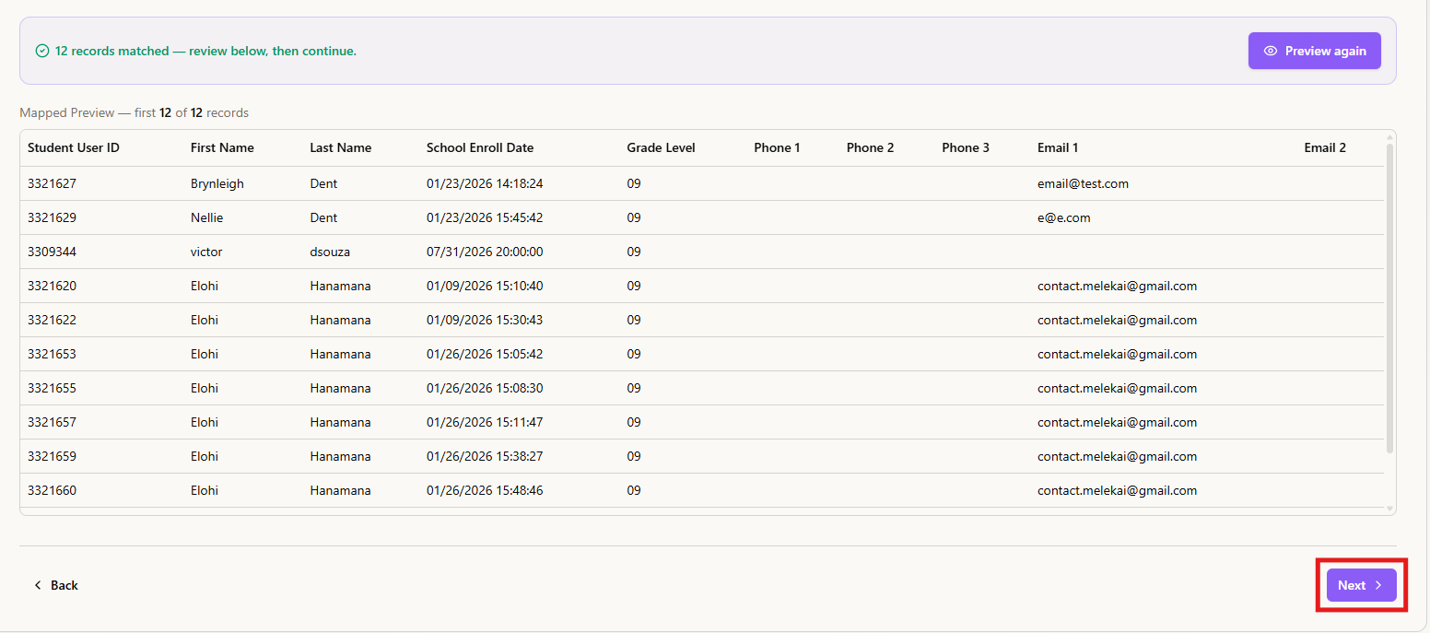Click enroll date 07/31/2026 20:00:00

(x=485, y=252)
